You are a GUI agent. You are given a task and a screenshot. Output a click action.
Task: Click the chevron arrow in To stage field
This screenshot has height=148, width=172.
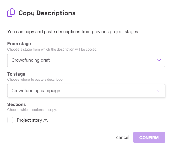pyautogui.click(x=159, y=91)
